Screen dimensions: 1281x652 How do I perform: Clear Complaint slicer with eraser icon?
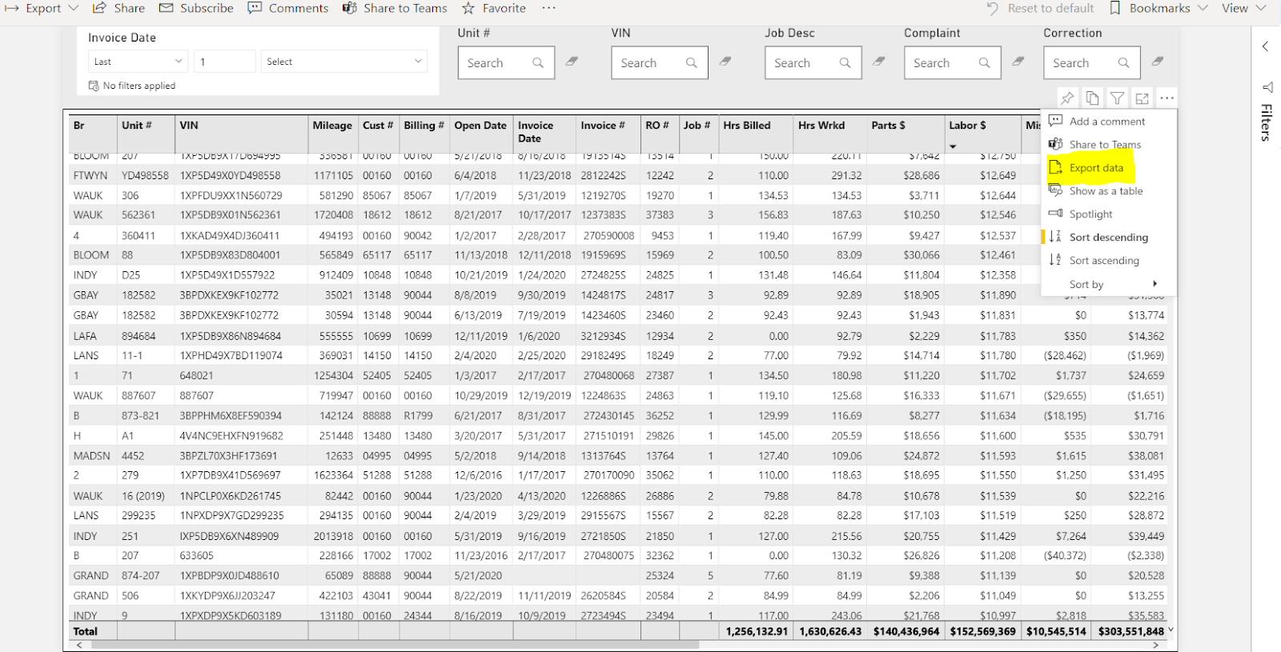click(x=1018, y=61)
